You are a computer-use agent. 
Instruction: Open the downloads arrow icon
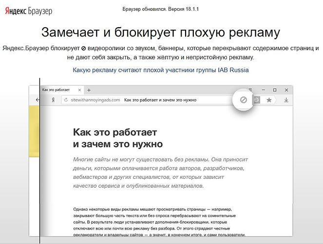(286, 100)
